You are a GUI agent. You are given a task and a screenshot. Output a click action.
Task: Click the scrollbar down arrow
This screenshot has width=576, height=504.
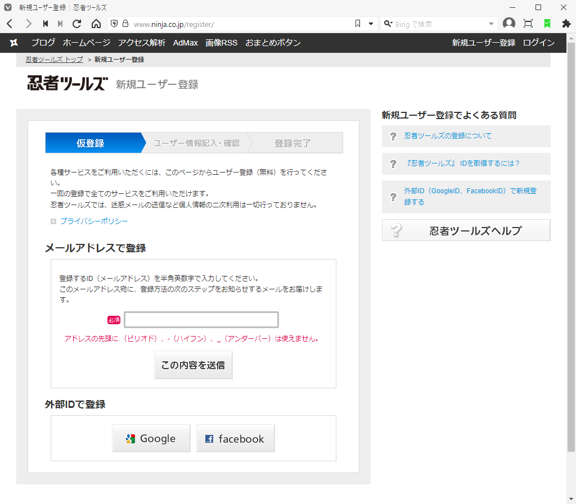(571, 499)
